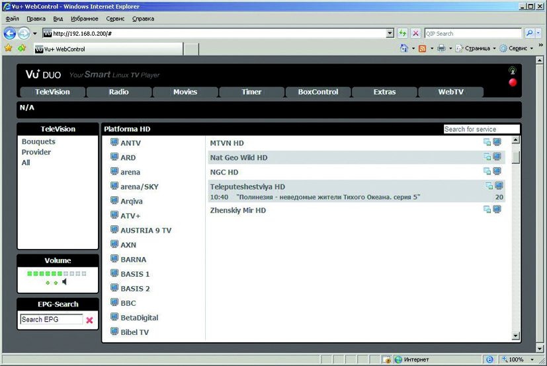Click in the Search for service field
Screen dimensions: 547x366
point(482,129)
